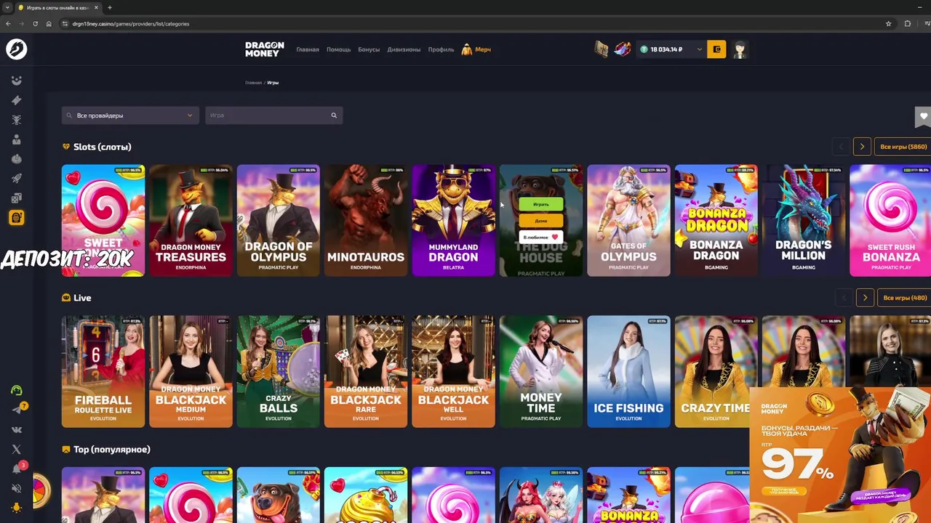Open Crazy Balls live game
This screenshot has height=523, width=931.
point(278,372)
